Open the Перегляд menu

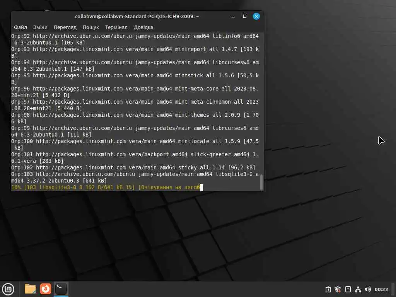tap(65, 27)
